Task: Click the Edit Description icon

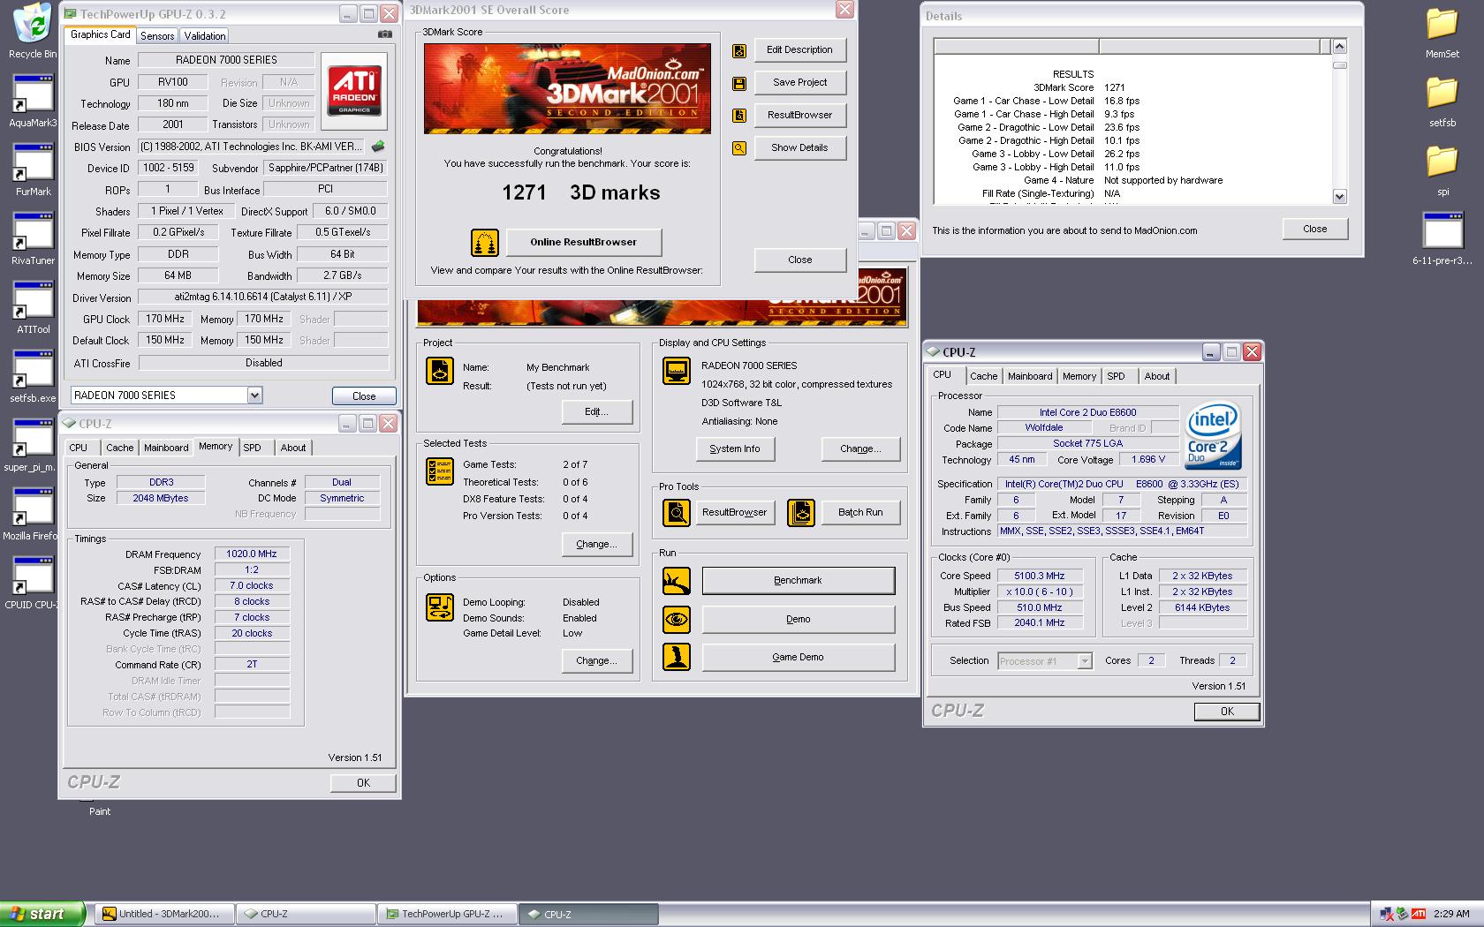Action: click(739, 50)
